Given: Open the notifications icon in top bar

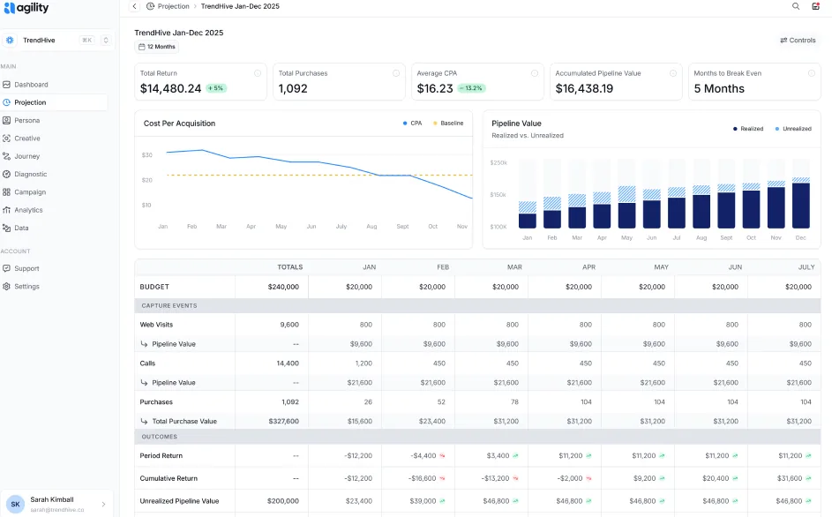Looking at the screenshot, I should point(816,6).
